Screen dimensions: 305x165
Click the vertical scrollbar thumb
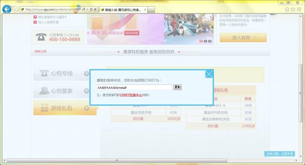point(301,93)
